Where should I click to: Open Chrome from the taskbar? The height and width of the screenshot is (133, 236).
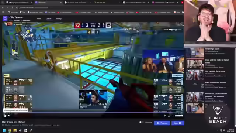[10, 130]
